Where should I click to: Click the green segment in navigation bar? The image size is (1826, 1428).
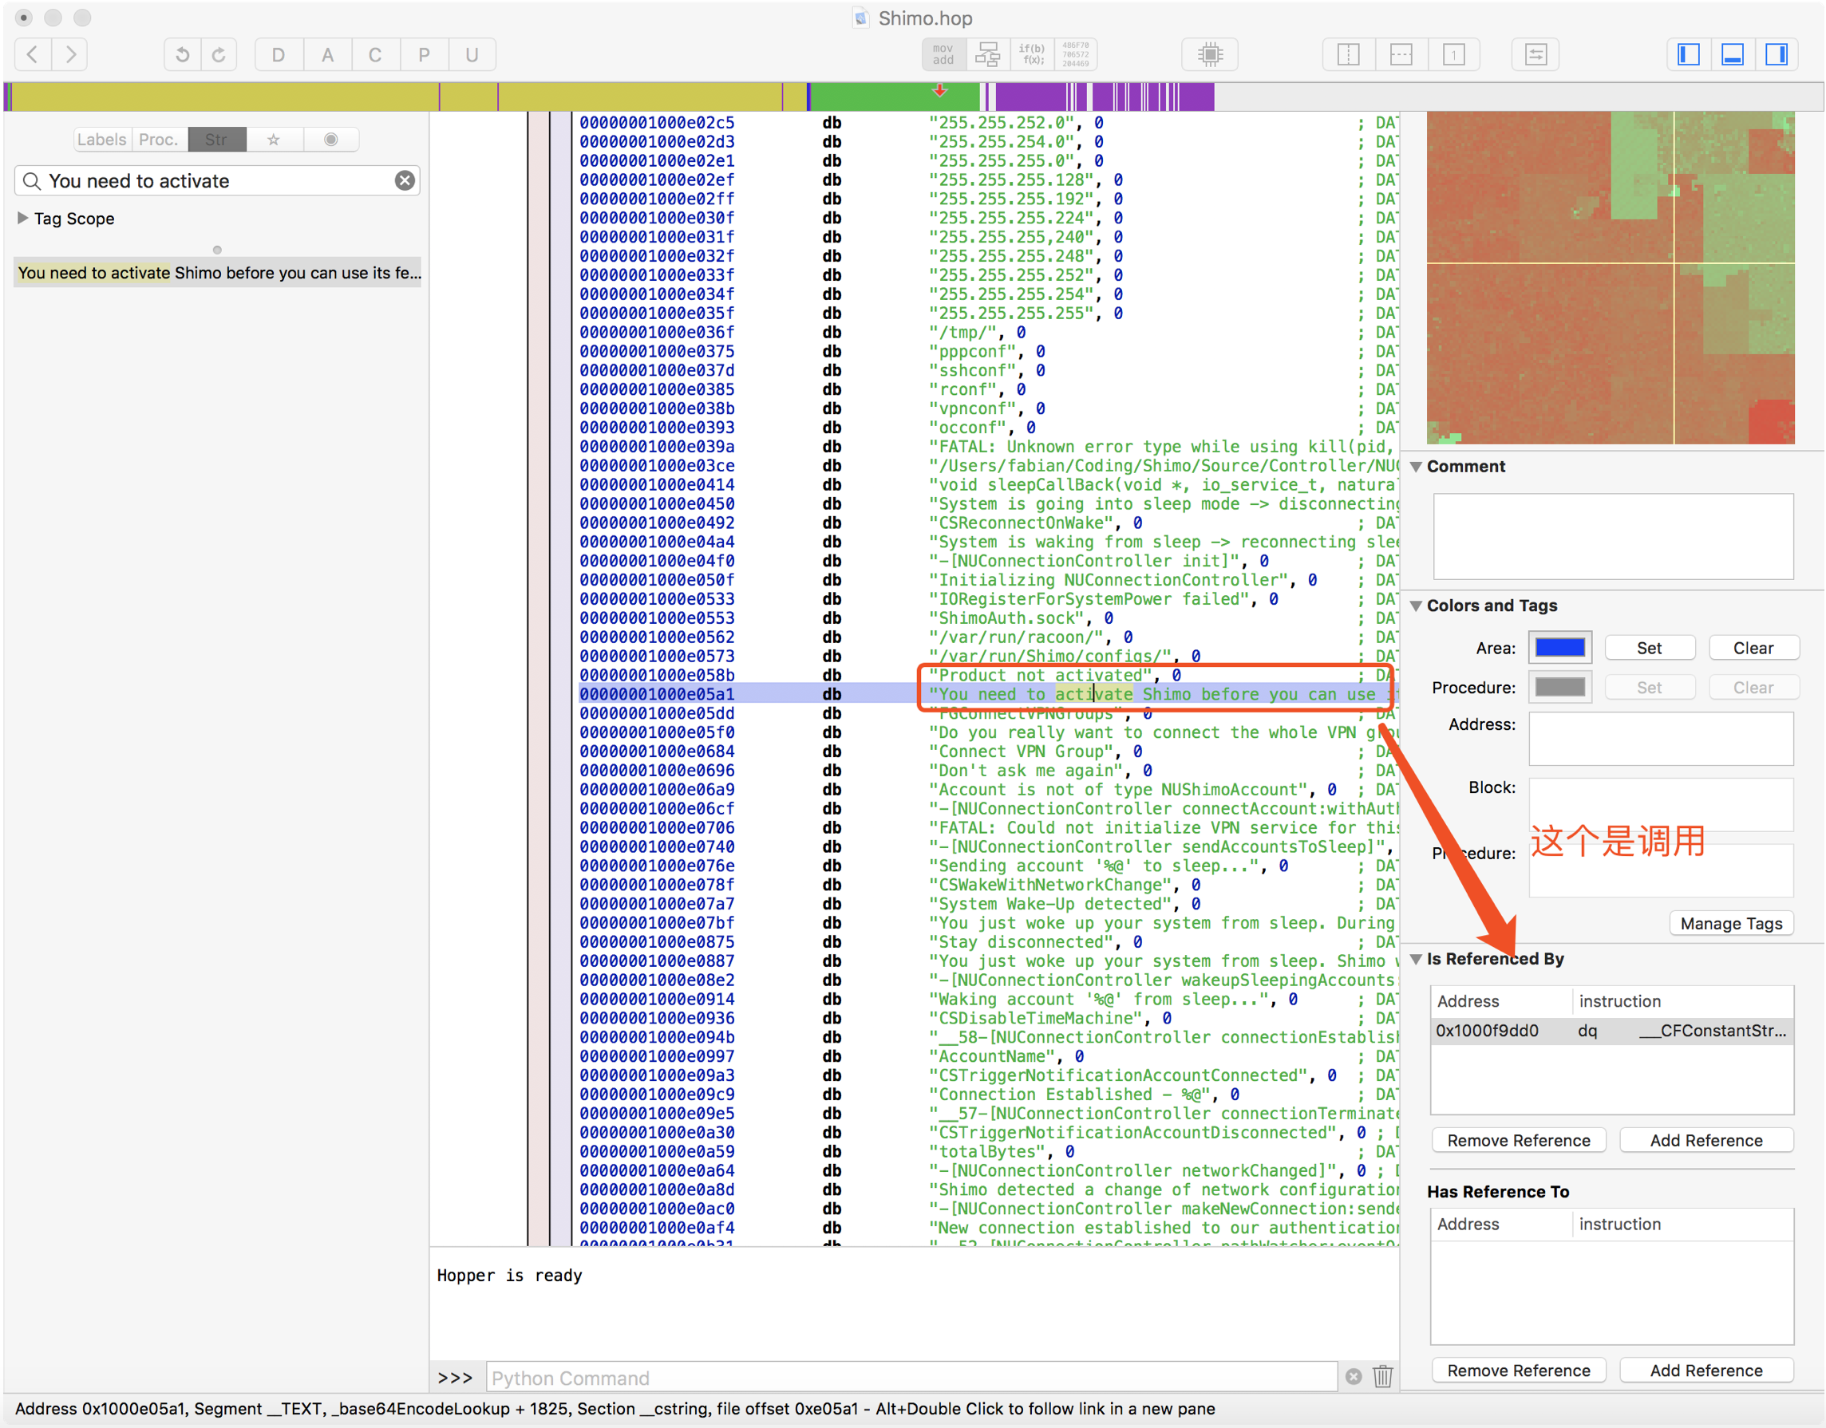point(895,97)
